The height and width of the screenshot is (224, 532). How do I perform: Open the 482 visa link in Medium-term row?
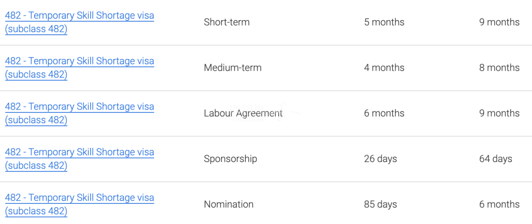click(79, 68)
